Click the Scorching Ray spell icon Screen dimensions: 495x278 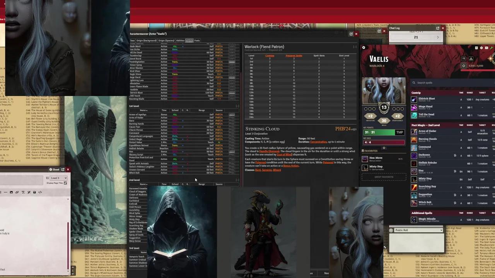coord(414,187)
